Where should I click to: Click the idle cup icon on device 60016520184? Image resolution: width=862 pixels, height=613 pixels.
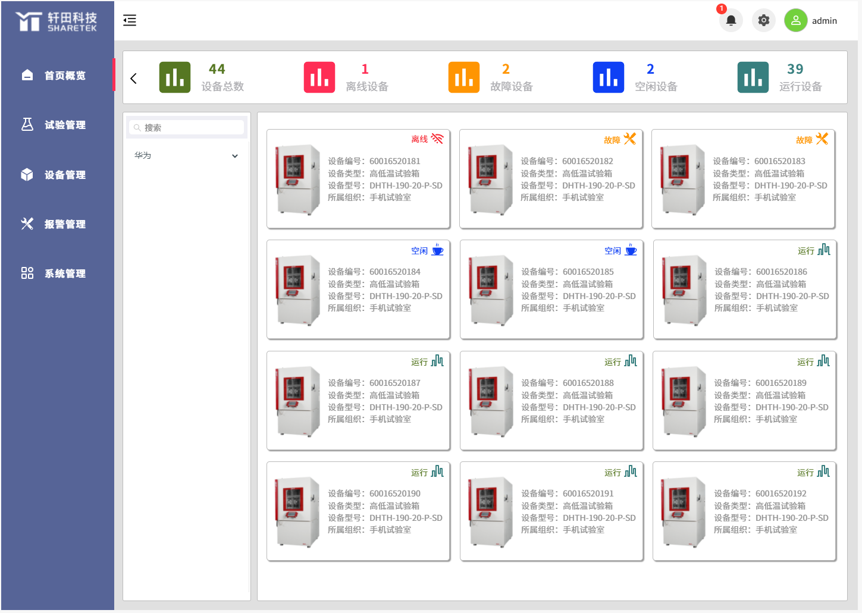438,250
